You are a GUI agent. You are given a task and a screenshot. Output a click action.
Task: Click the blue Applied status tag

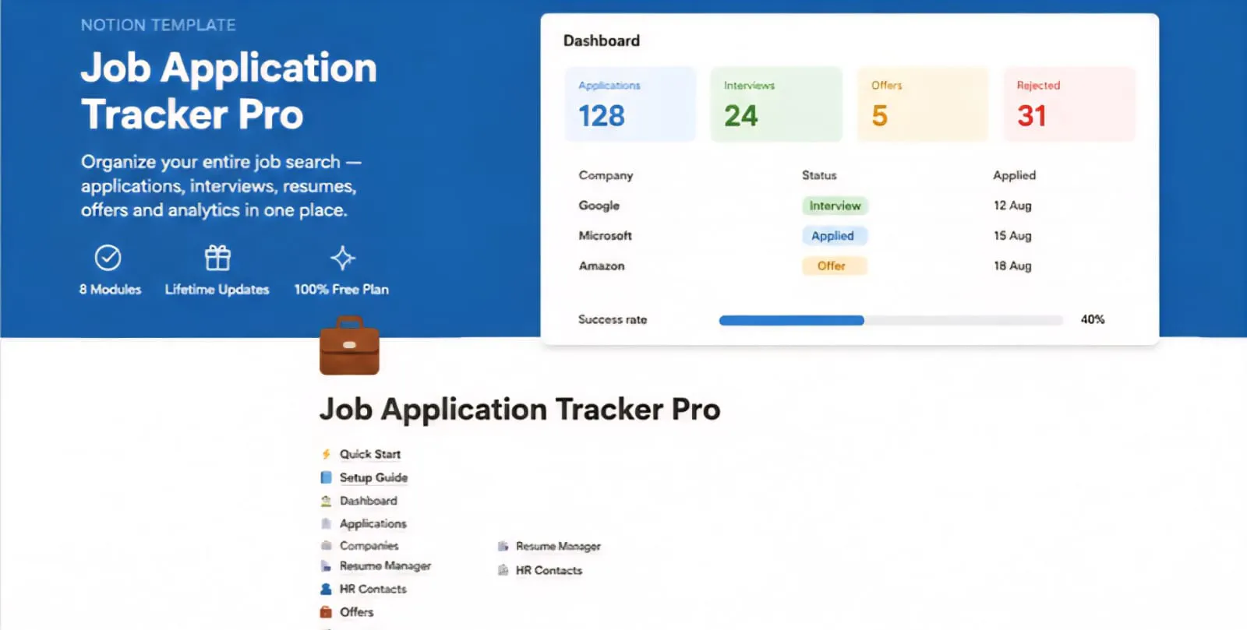point(833,235)
